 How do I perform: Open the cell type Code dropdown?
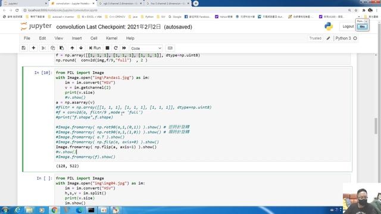146,48
